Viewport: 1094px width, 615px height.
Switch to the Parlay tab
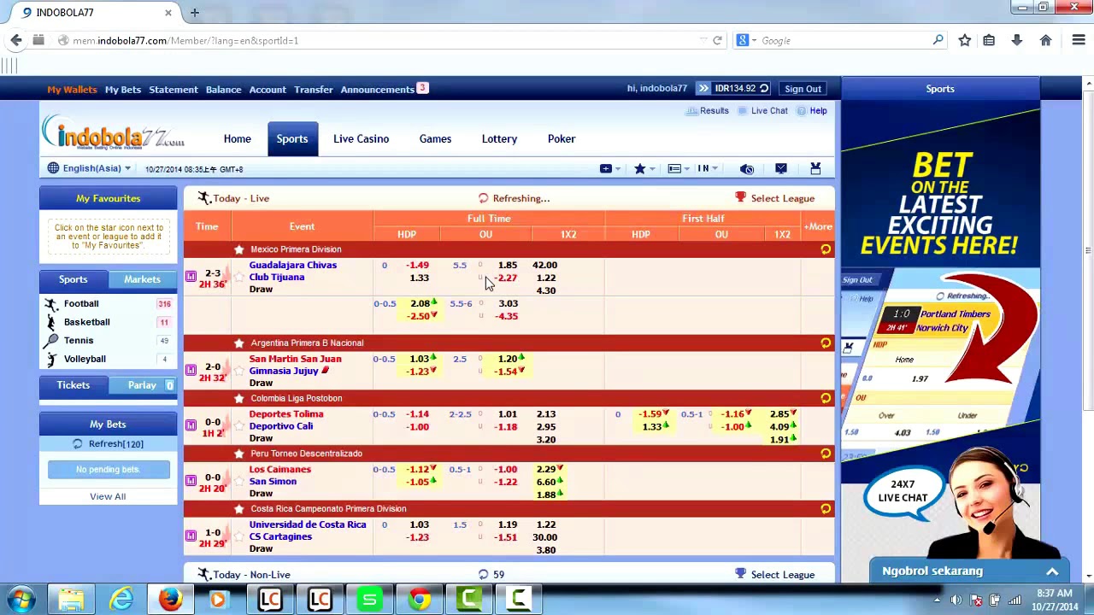142,385
